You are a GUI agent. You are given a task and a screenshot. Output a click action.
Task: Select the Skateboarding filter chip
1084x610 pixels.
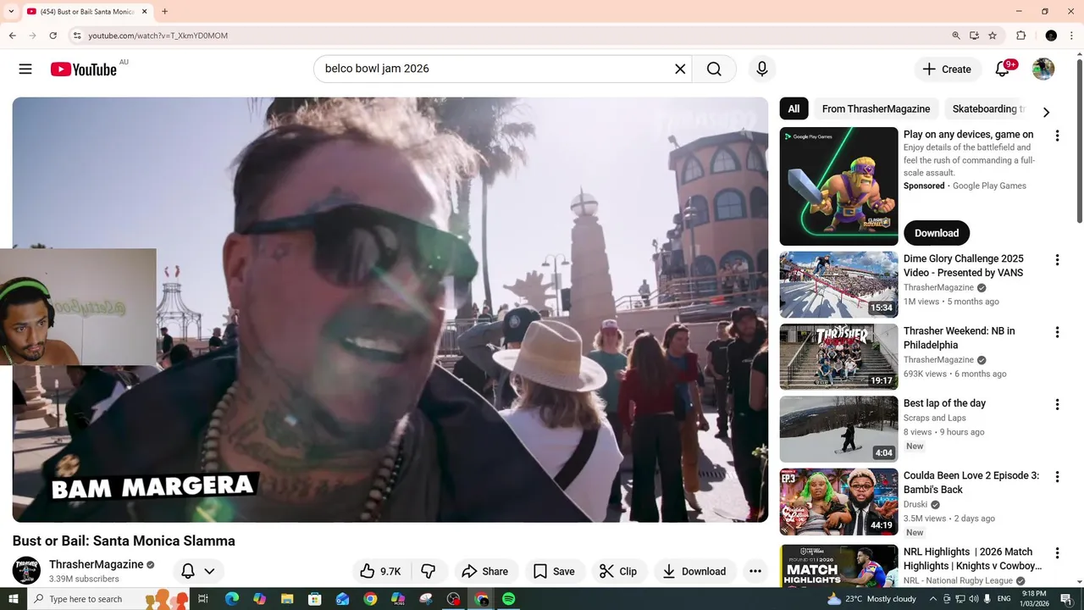click(986, 108)
